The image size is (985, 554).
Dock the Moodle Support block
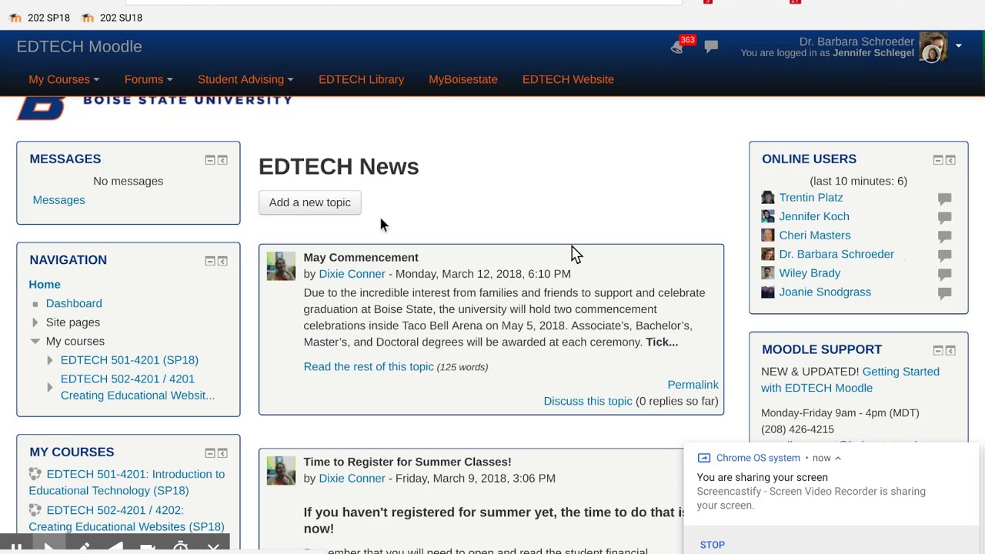pos(950,350)
